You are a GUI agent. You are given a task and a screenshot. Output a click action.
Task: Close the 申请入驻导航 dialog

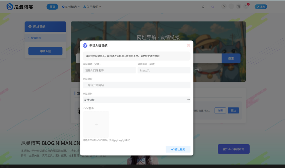(188, 45)
